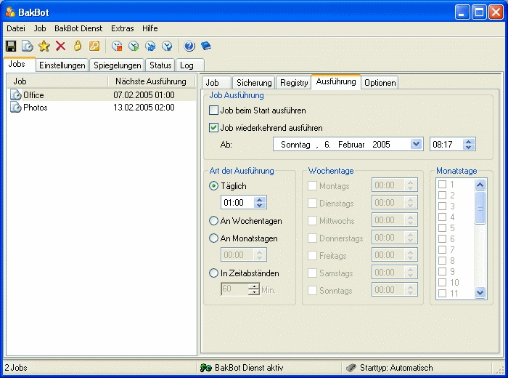Open the Datei menu
Viewport: 508px width, 378px height.
(x=16, y=28)
